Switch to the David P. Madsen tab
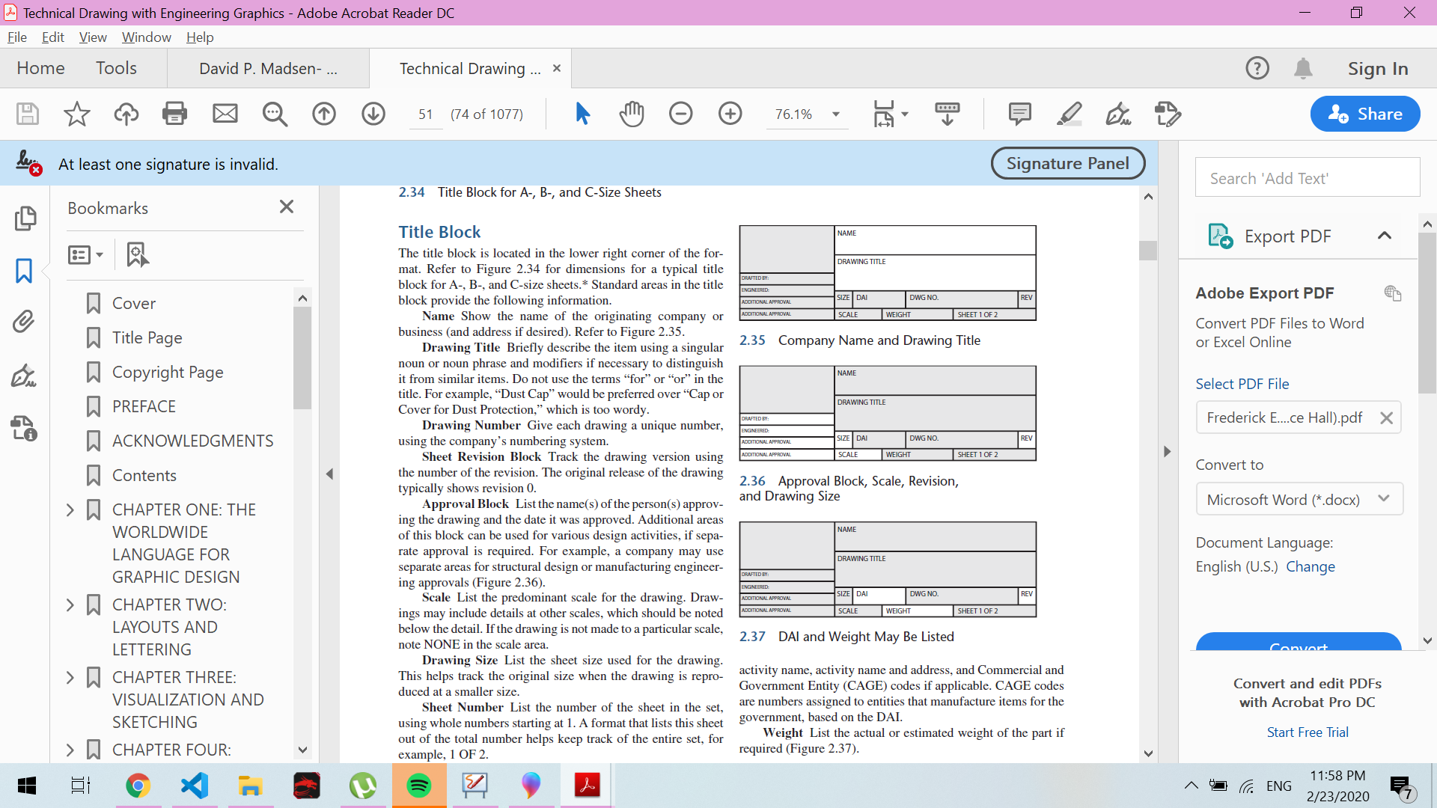The image size is (1437, 808). point(268,69)
